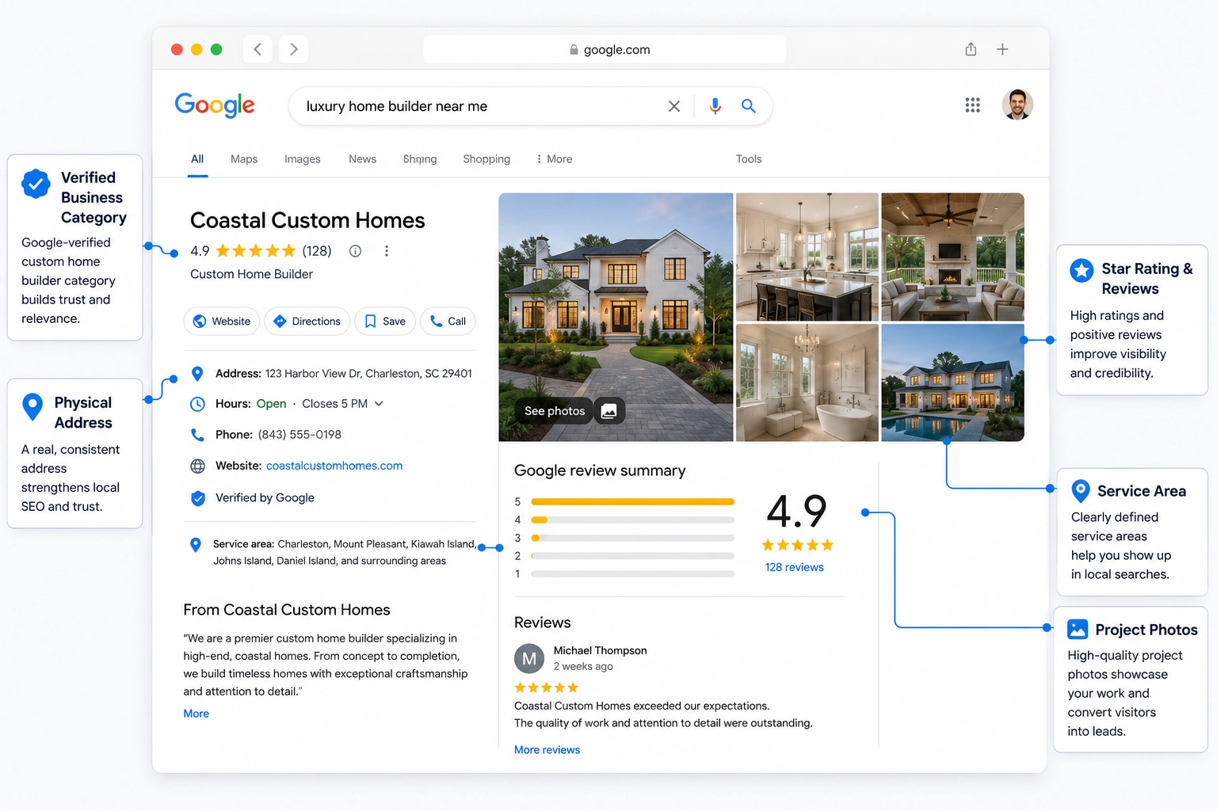The height and width of the screenshot is (811, 1217).
Task: Click the google.com address bar
Action: coord(605,49)
